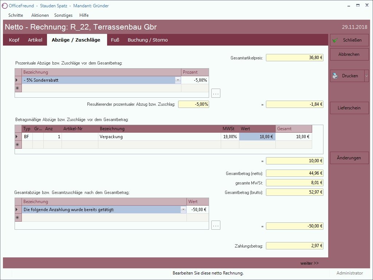Click the -5,00% Prozent cell
Screen dimensions: 373x280
195,80
